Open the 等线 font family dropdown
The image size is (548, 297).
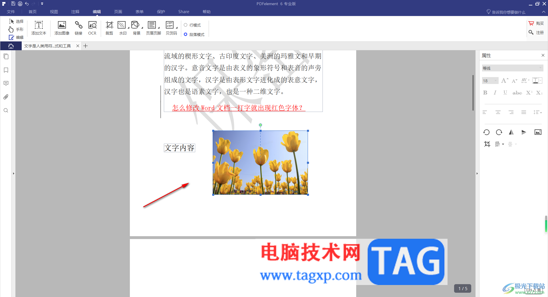(x=512, y=68)
